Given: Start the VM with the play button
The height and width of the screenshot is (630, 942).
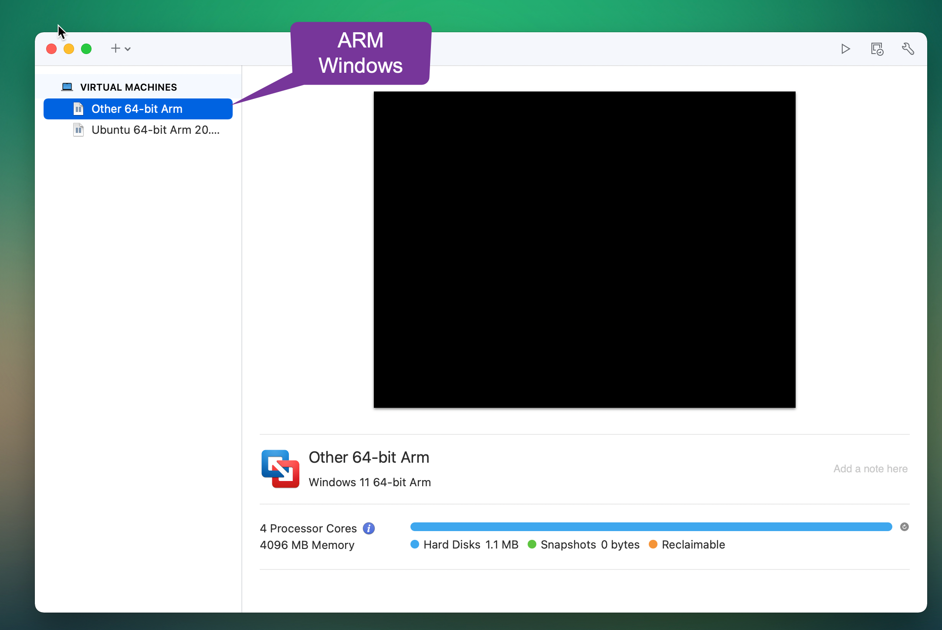Looking at the screenshot, I should (845, 49).
